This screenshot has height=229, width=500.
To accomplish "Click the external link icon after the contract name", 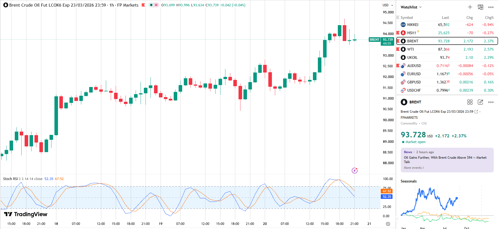I will [476, 112].
